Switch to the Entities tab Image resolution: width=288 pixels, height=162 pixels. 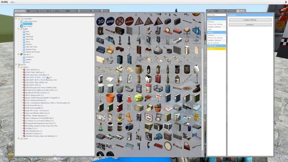[42, 11]
